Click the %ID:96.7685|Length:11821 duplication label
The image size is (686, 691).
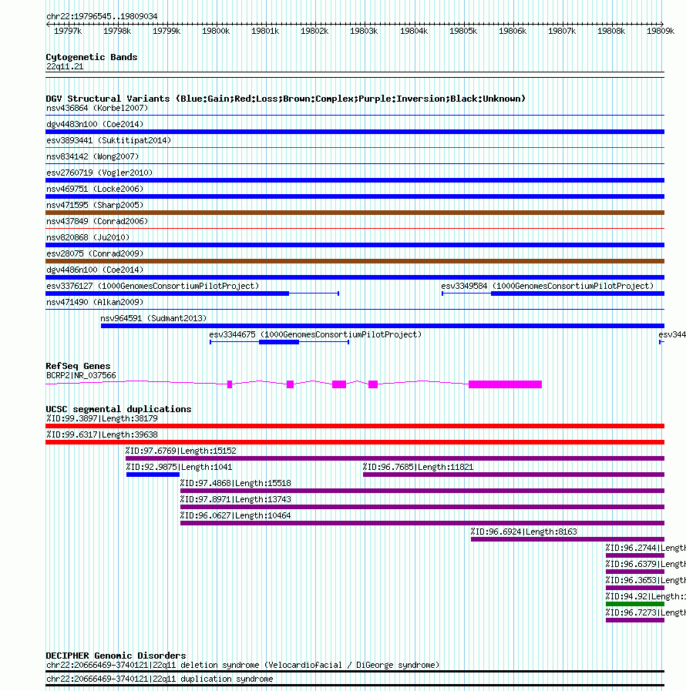point(418,467)
